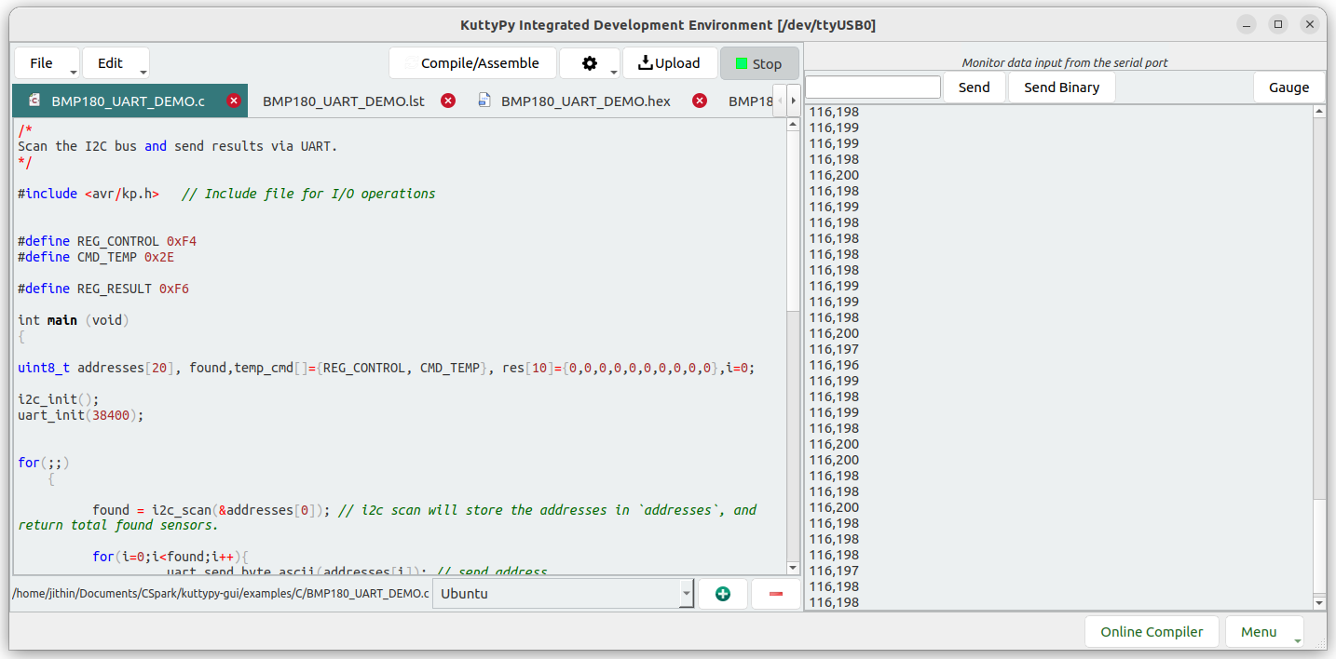Click the line '#define CMD_TEMP 0x2E'
Screen dimensions: 1336x659
[x=96, y=257]
